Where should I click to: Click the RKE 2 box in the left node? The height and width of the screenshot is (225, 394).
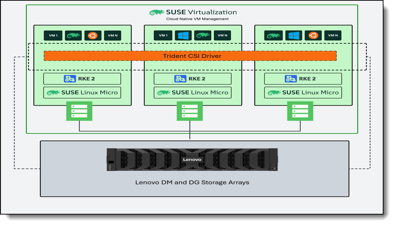(x=82, y=79)
